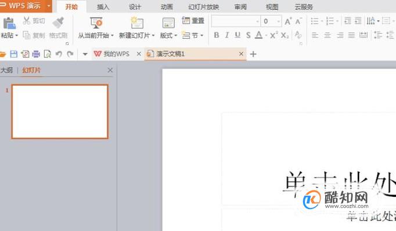Toggle Bold formatting
Viewport: 396px width, 231px height.
pos(216,35)
